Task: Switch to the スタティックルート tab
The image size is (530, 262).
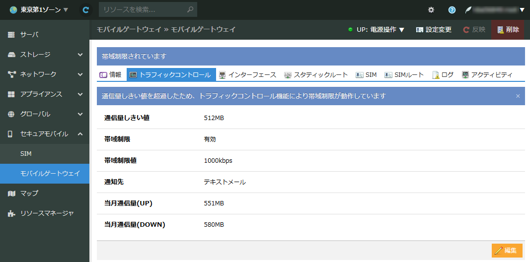Action: [x=316, y=74]
